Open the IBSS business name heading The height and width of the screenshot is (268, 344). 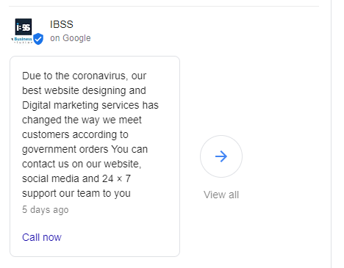(62, 24)
